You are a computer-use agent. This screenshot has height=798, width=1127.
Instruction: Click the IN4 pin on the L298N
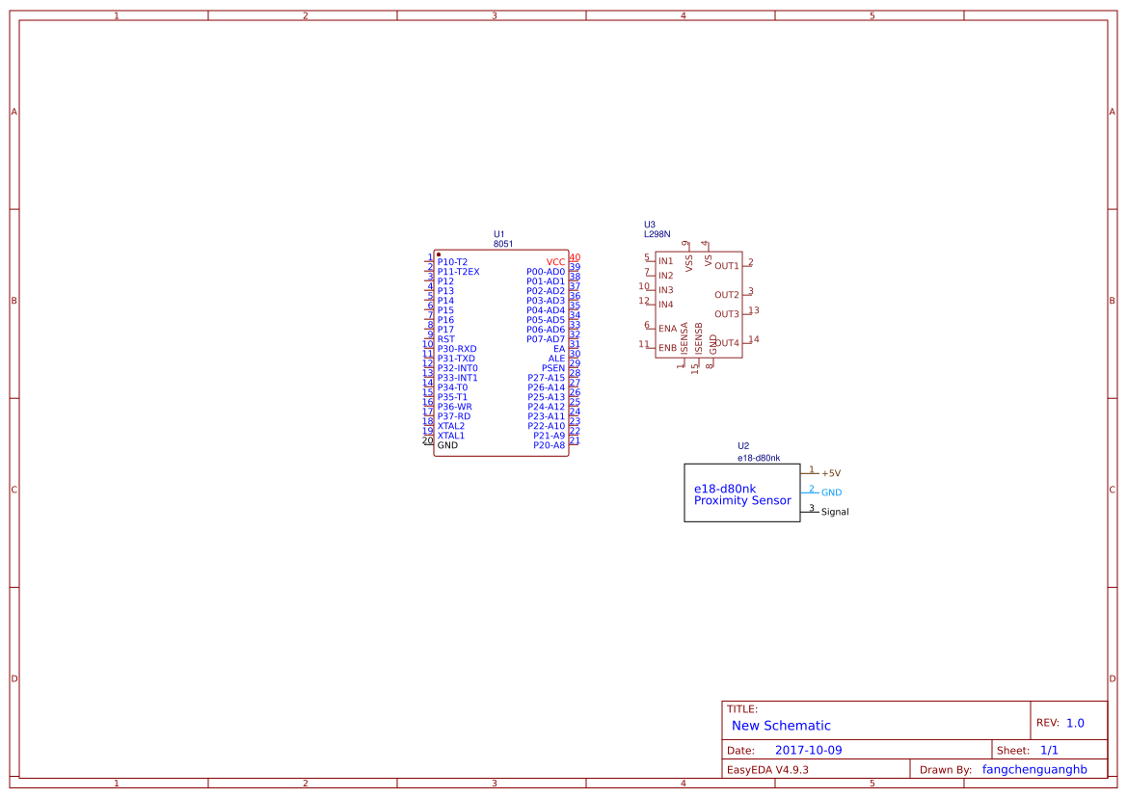[664, 303]
